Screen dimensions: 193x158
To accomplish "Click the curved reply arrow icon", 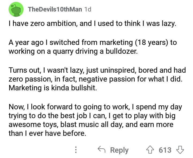I will pos(101,149).
